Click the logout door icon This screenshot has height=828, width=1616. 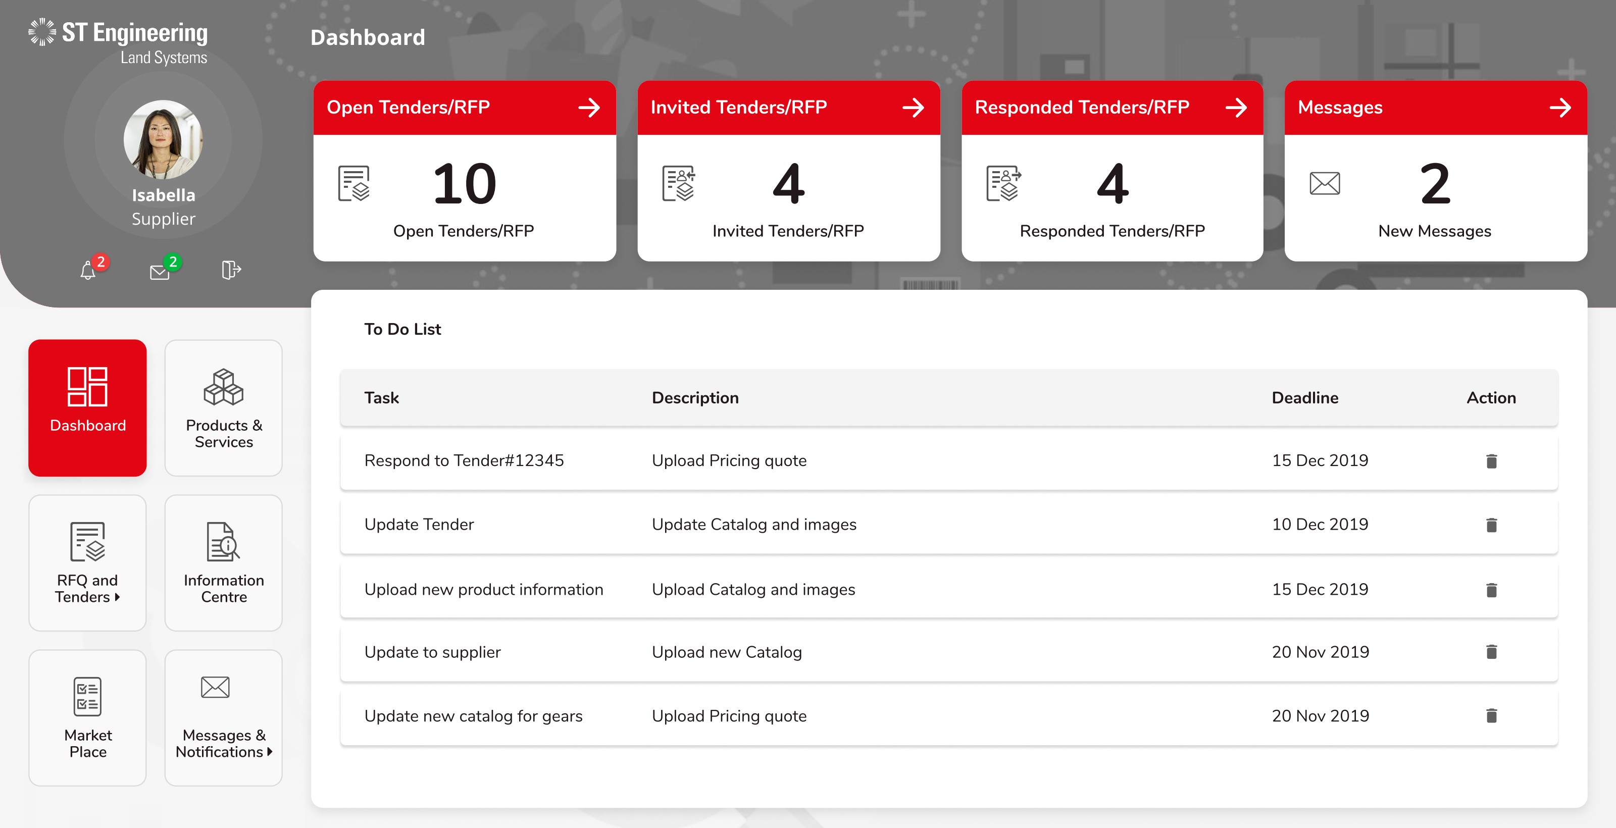click(231, 270)
